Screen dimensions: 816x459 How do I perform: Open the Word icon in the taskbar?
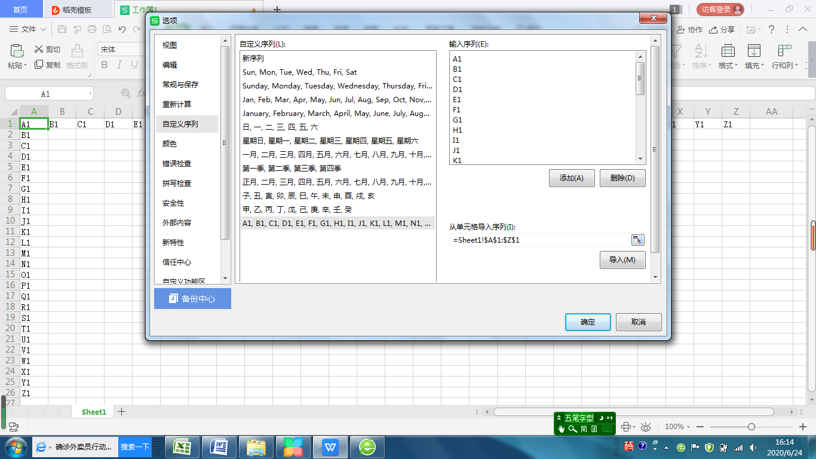(x=219, y=446)
